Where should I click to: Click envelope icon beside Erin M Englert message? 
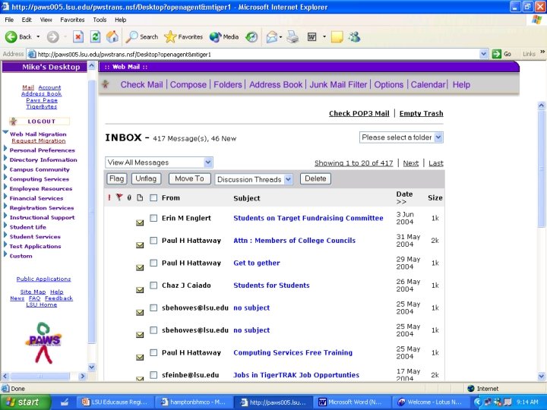(140, 223)
